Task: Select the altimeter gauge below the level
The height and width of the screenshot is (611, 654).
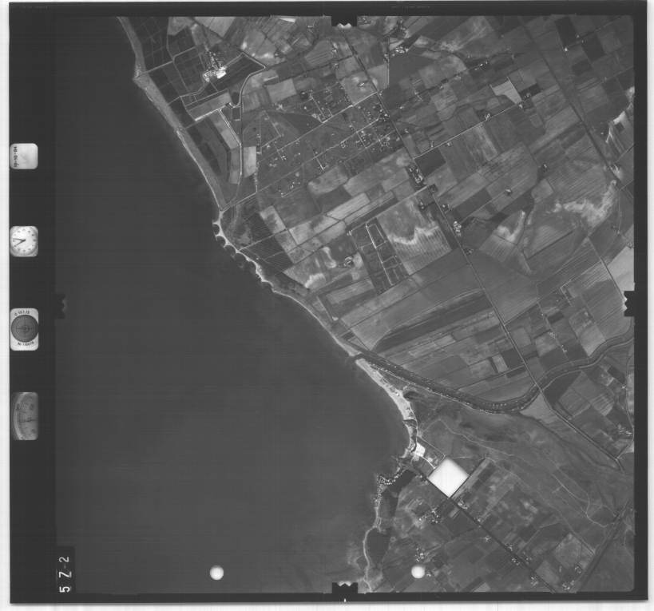Action: pos(25,415)
